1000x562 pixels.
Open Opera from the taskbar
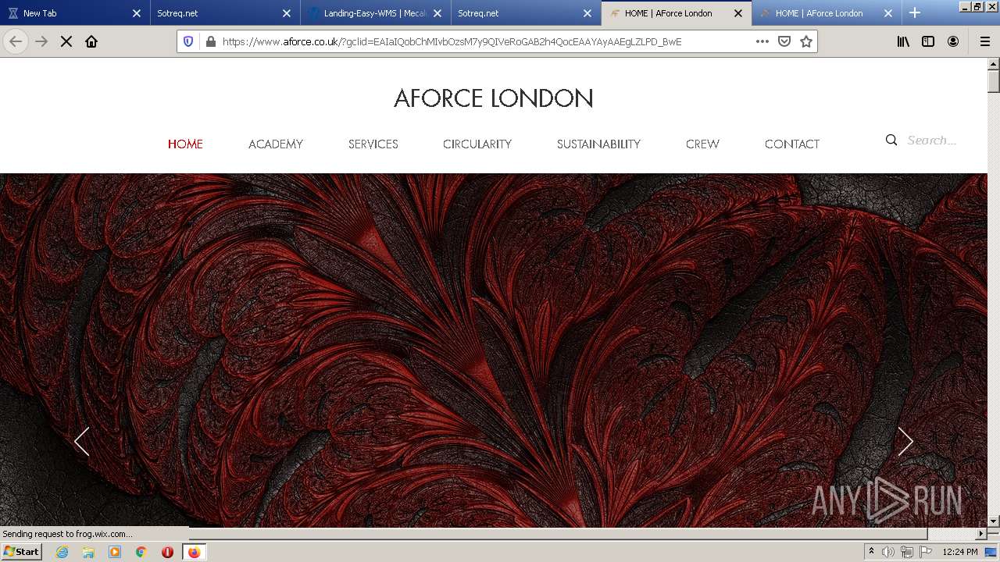[x=167, y=552]
